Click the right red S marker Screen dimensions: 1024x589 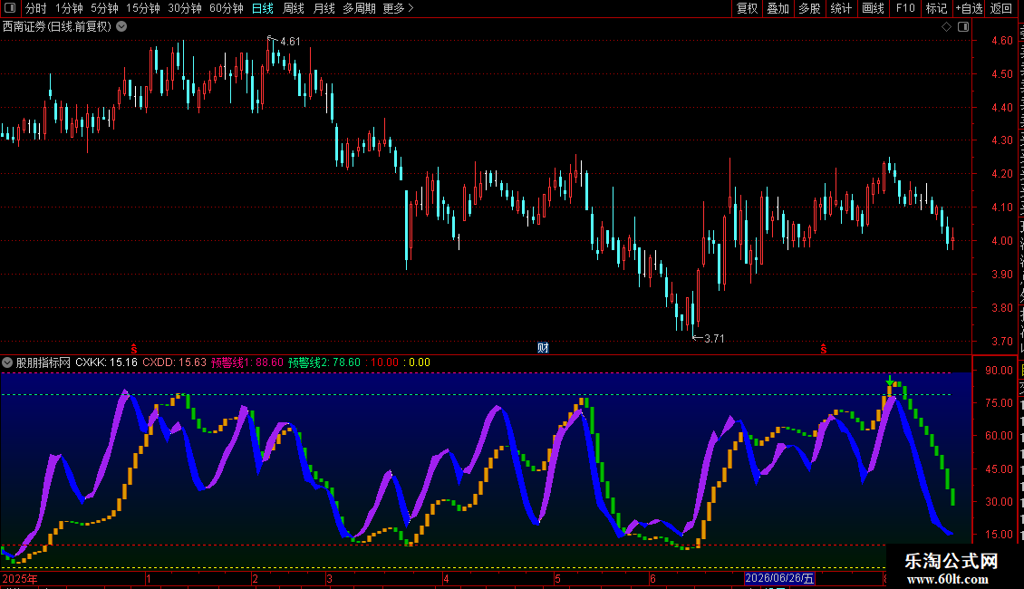pos(824,349)
